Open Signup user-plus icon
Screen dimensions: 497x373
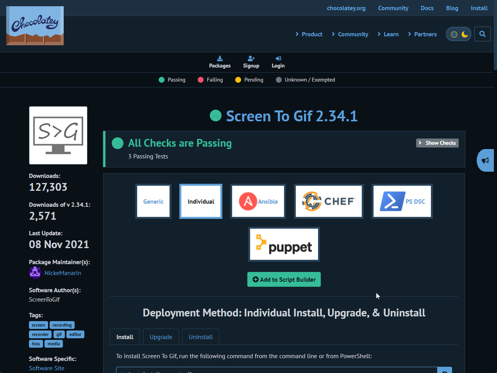pyautogui.click(x=251, y=58)
